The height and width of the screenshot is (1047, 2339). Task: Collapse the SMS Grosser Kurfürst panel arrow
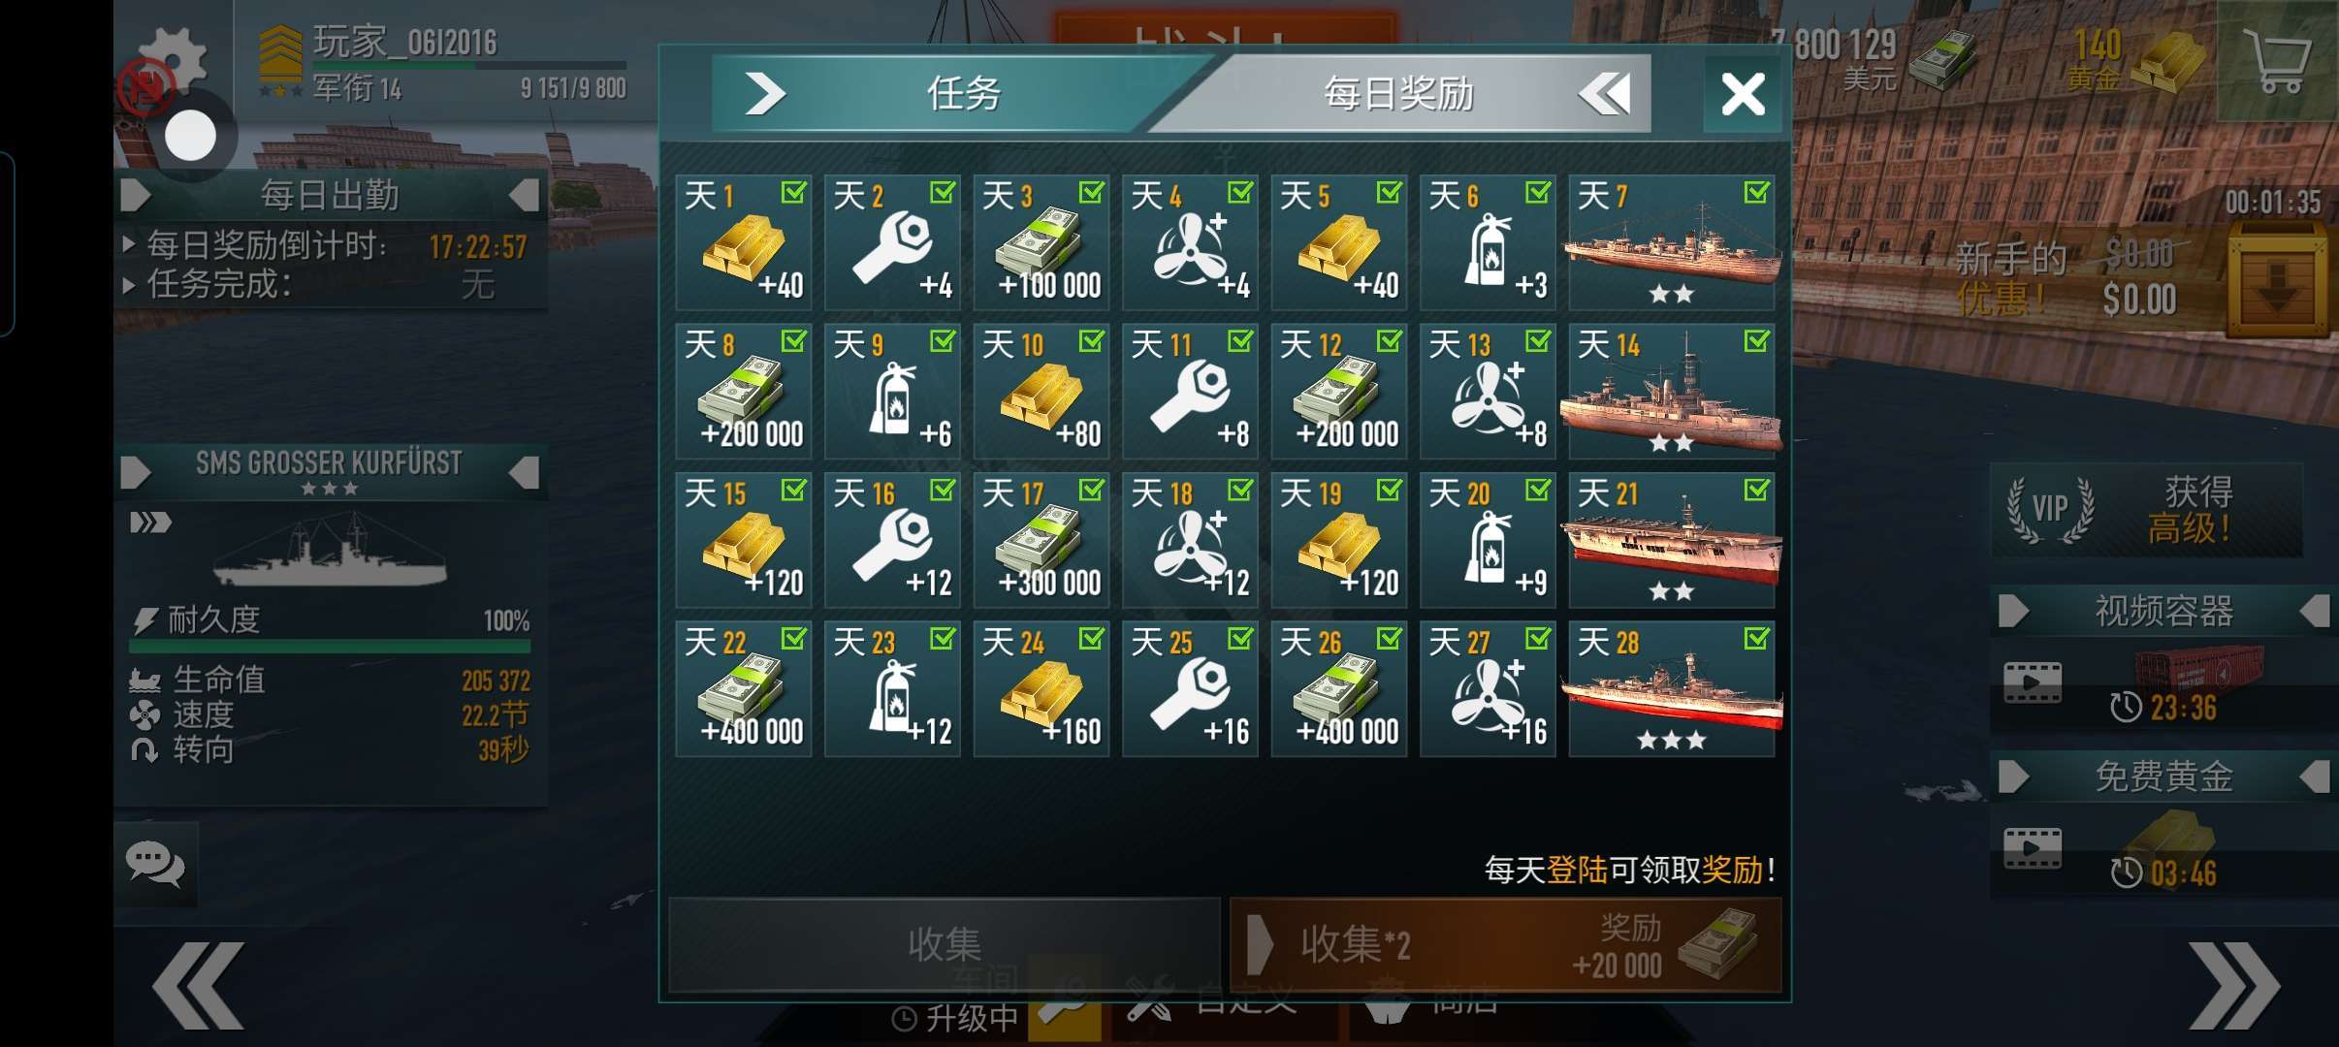524,473
